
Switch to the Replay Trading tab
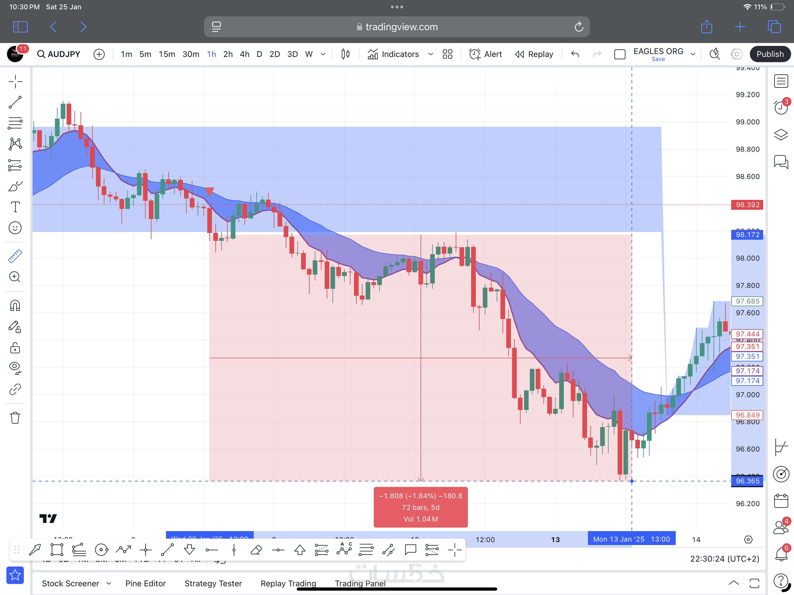pos(288,583)
